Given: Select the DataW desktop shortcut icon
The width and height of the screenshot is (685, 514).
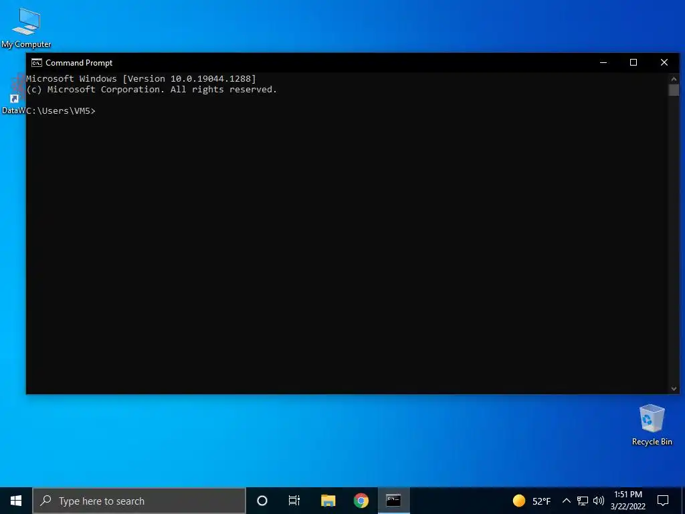Looking at the screenshot, I should [x=13, y=94].
